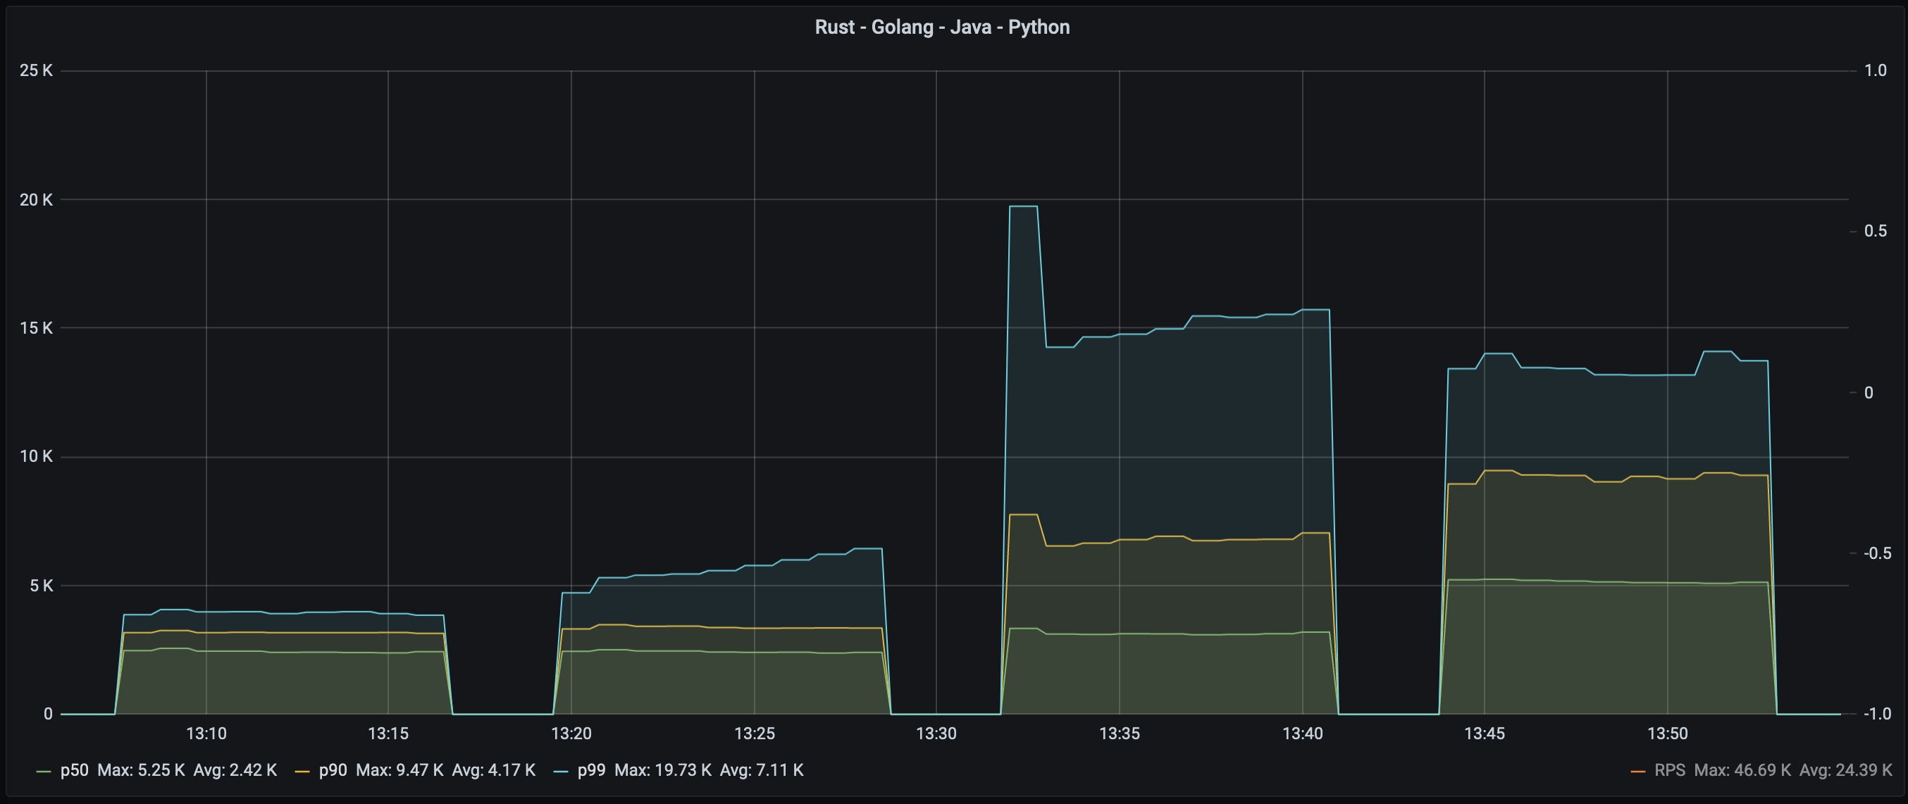Screen dimensions: 1908x804
Task: Click the 13:10 x-axis time label
Action: coord(206,734)
